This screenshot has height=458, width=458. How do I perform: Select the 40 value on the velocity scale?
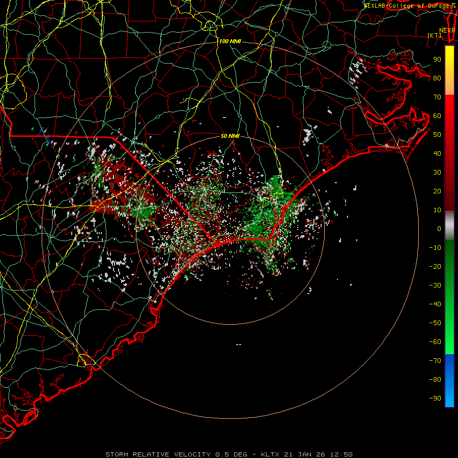click(x=437, y=154)
